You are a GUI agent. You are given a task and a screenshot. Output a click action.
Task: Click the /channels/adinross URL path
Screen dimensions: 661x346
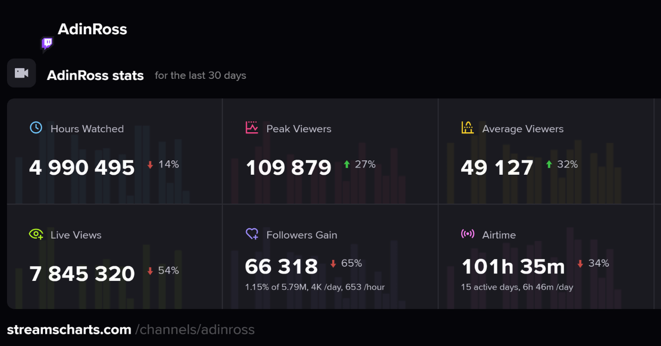click(194, 330)
